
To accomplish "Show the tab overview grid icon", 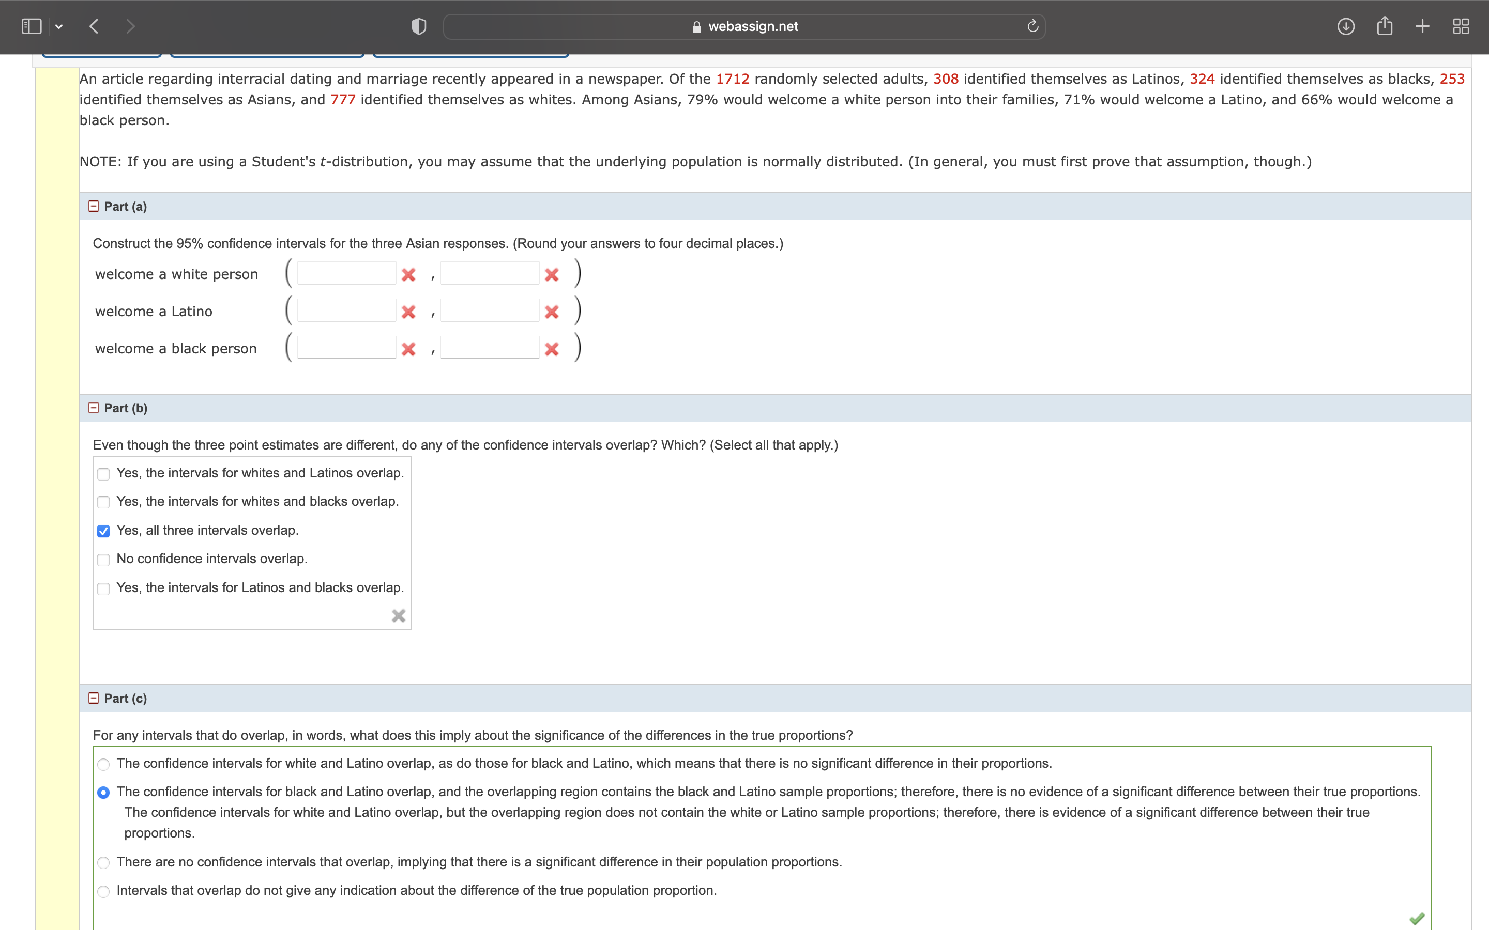I will point(1461,26).
